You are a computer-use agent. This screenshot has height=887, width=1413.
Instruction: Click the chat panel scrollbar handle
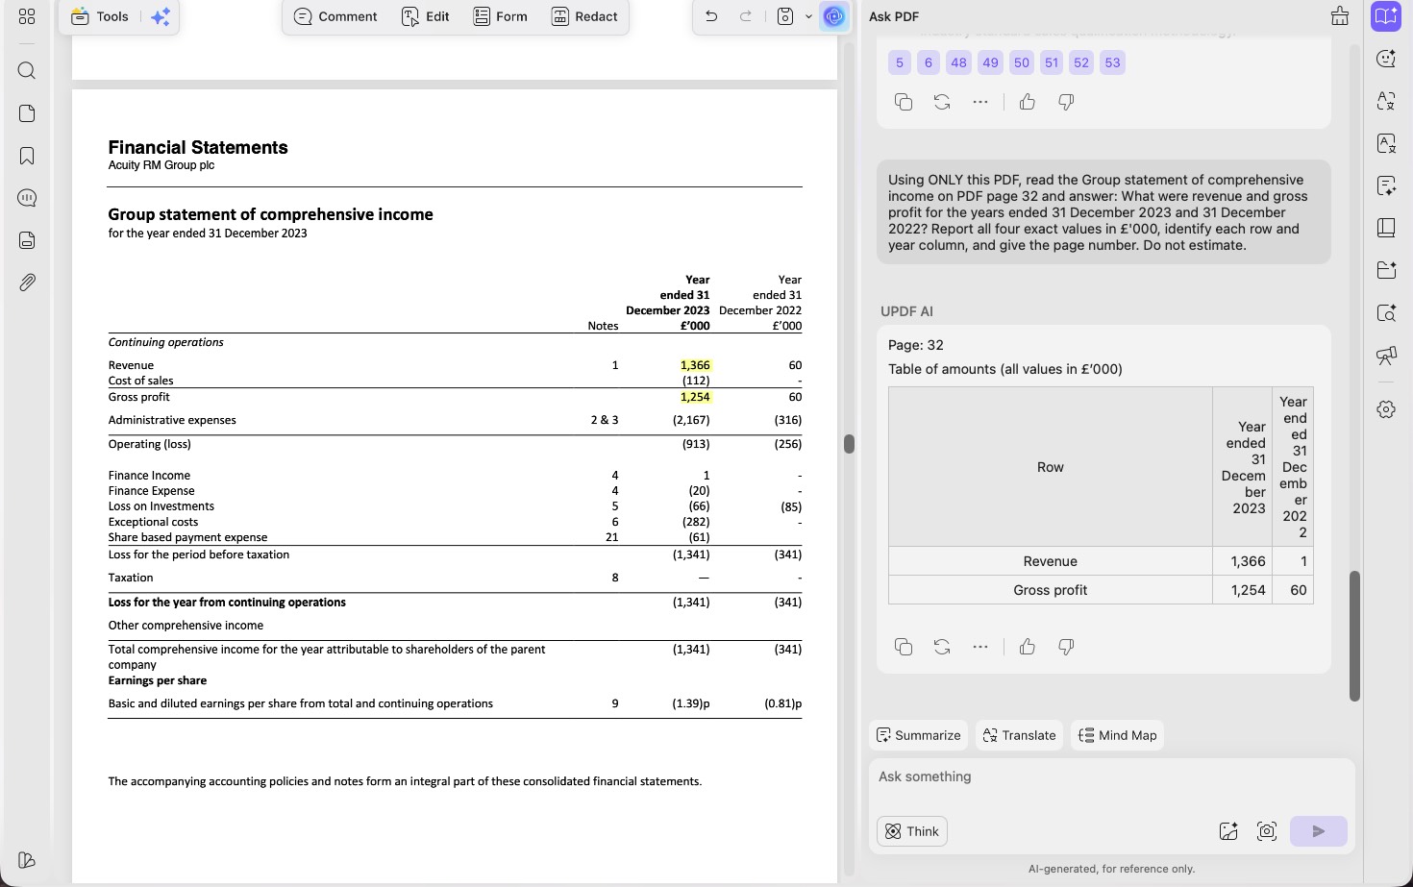pos(1355,636)
